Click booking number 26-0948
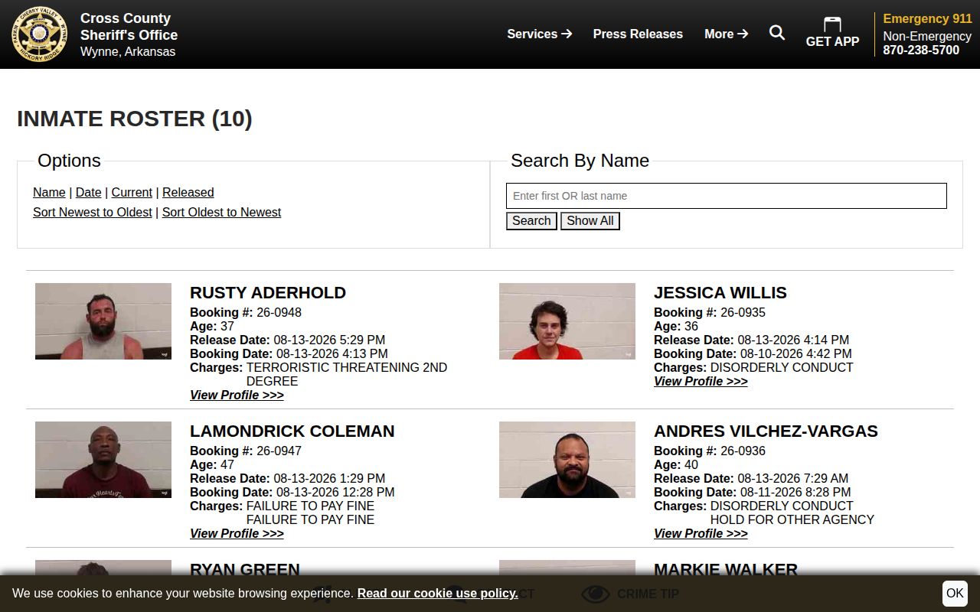This screenshot has height=612, width=980. (279, 313)
